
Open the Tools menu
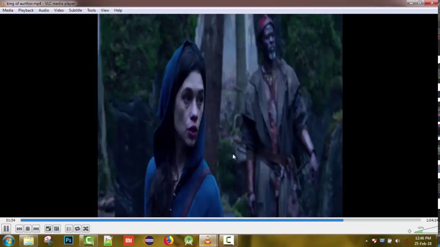coord(91,10)
